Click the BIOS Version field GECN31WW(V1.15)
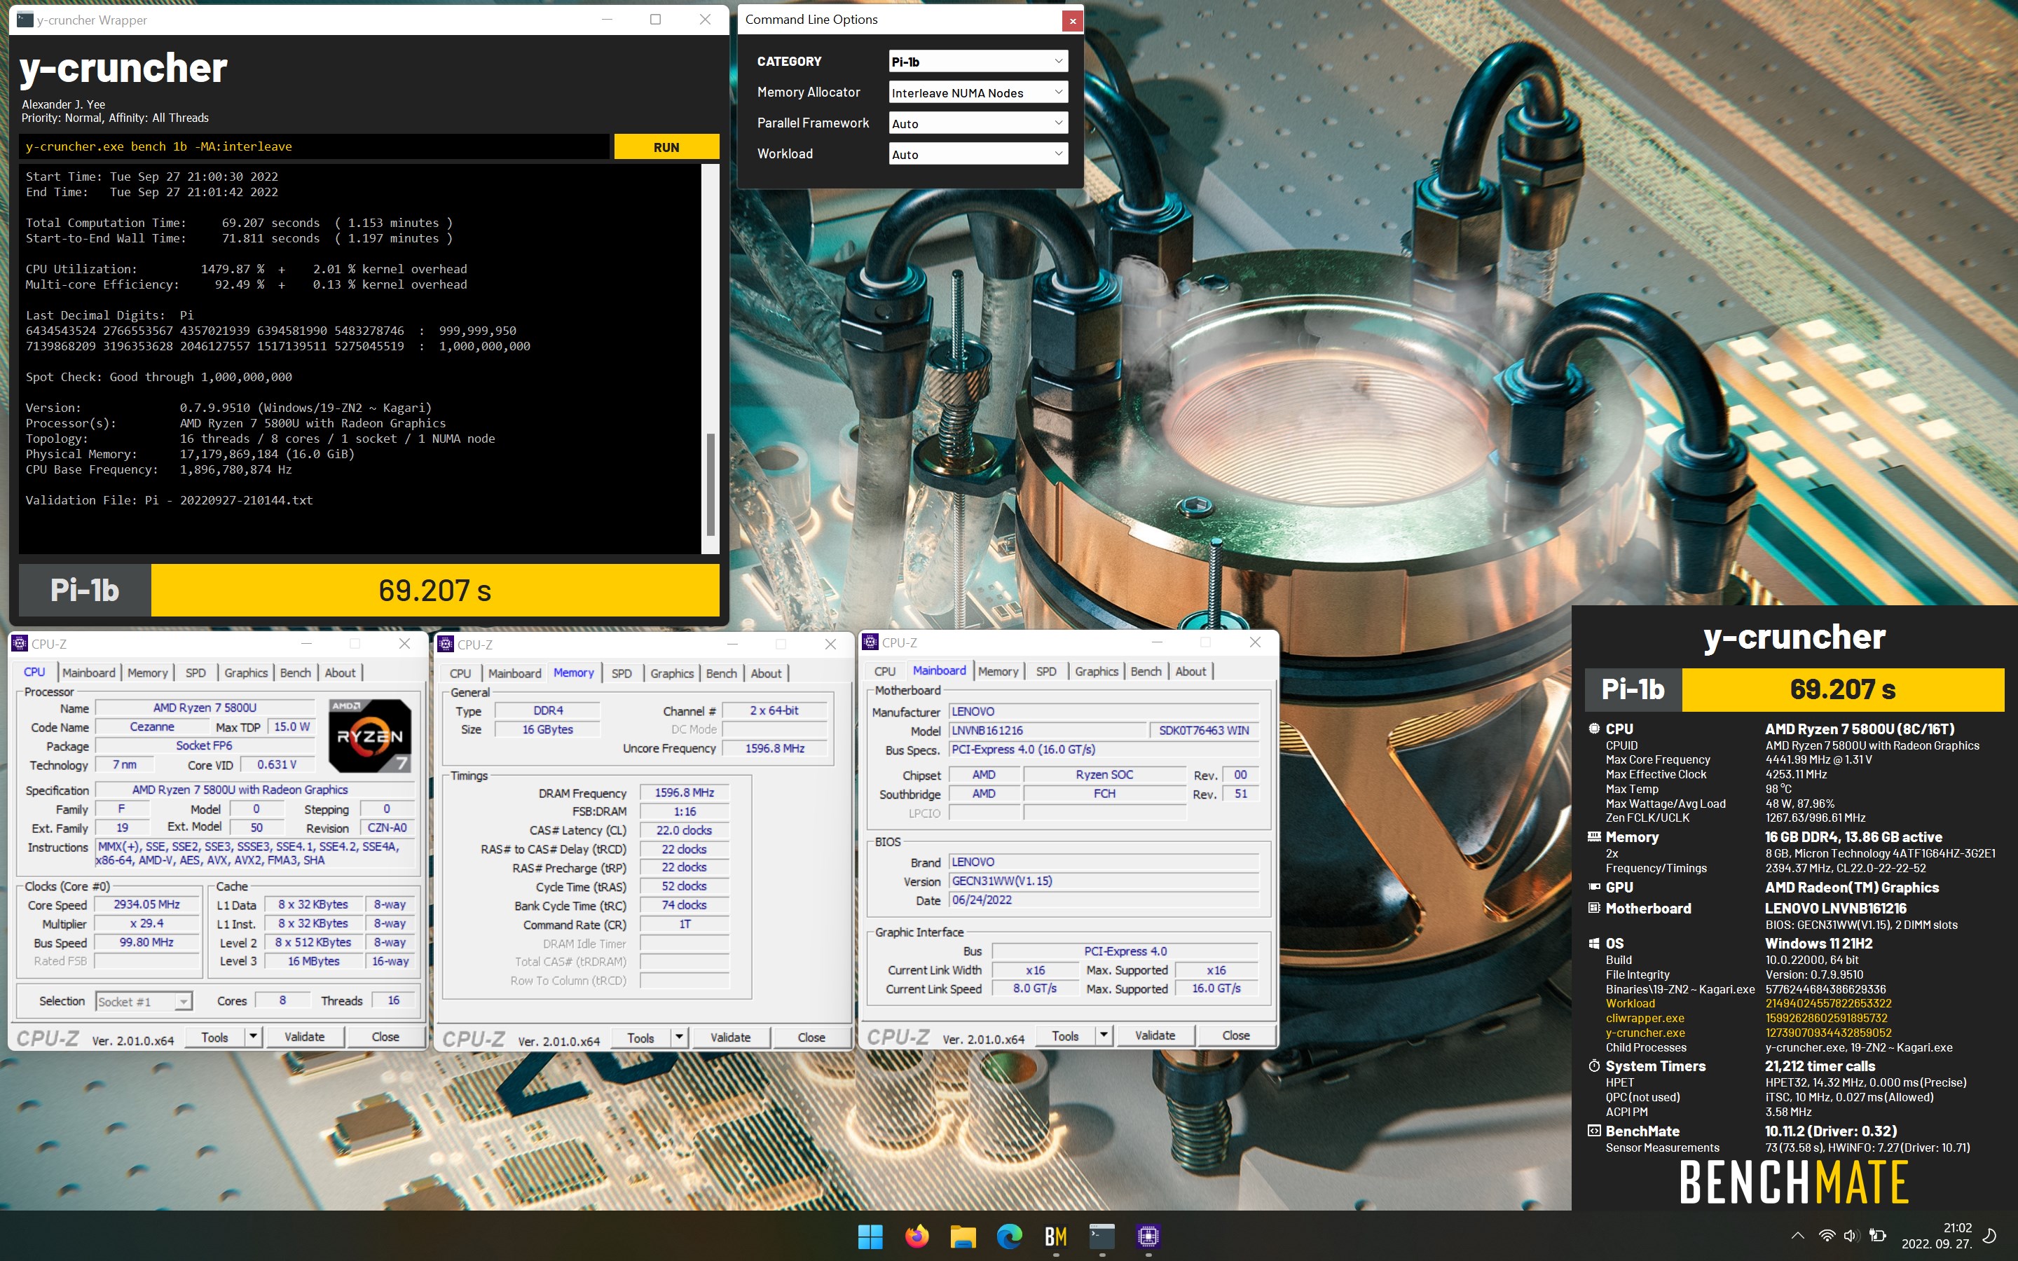 tap(1103, 881)
